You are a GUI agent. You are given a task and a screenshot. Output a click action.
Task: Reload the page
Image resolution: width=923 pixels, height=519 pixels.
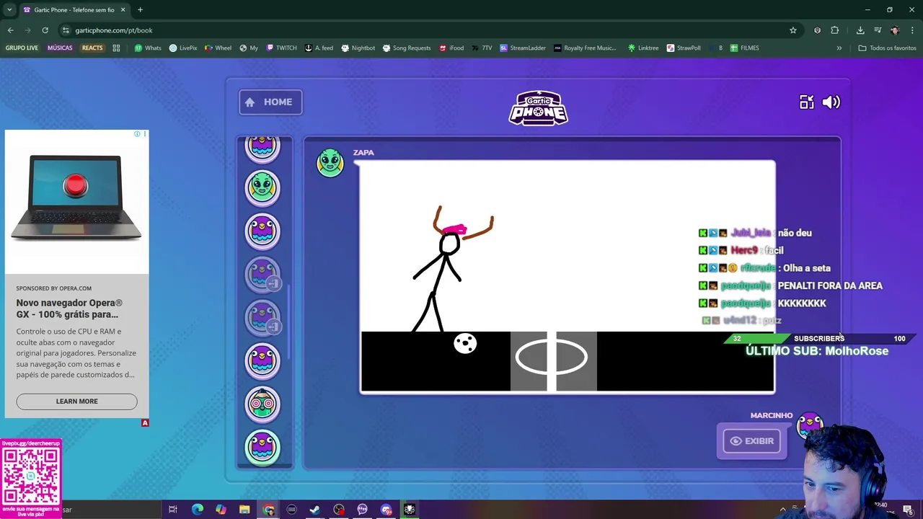[45, 30]
